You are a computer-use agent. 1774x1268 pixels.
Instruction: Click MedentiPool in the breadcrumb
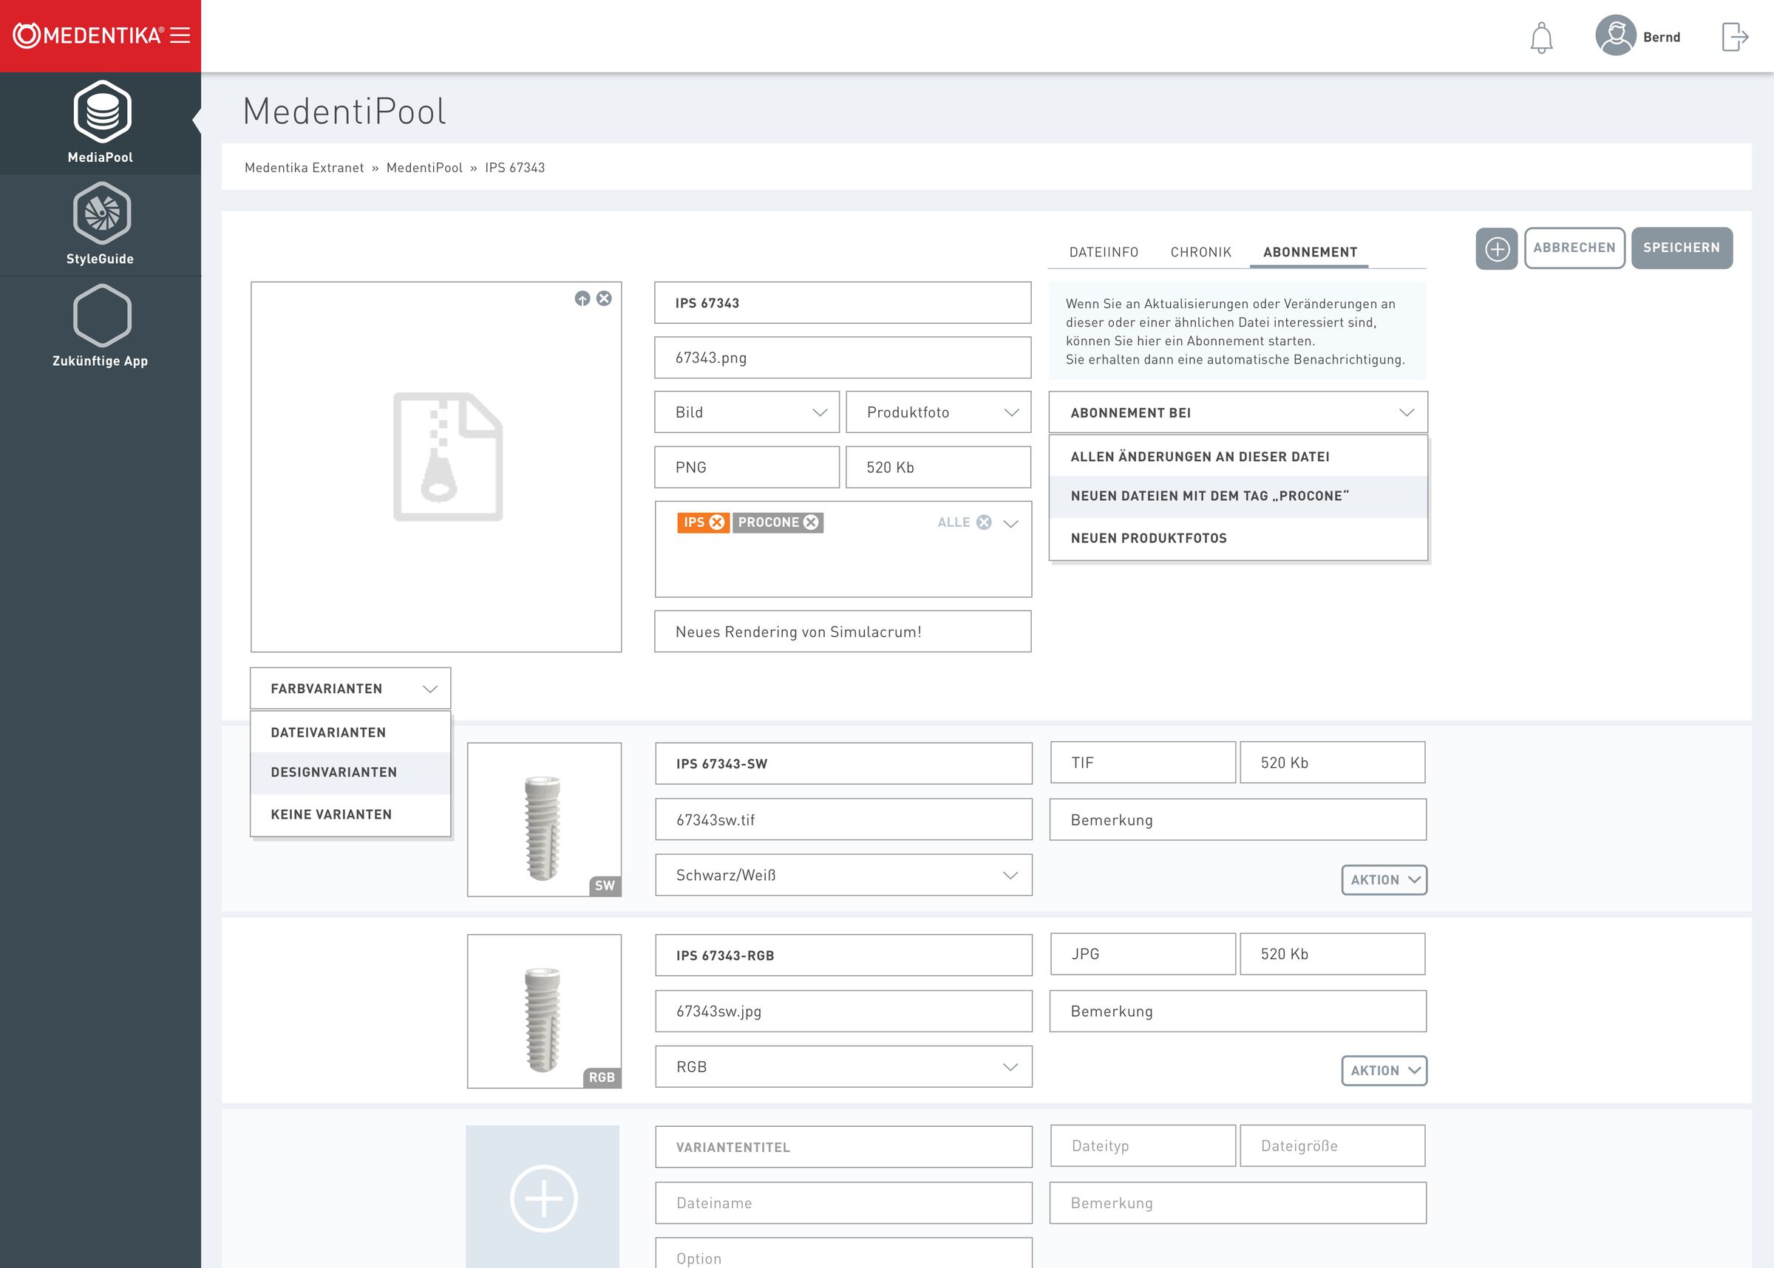tap(424, 168)
